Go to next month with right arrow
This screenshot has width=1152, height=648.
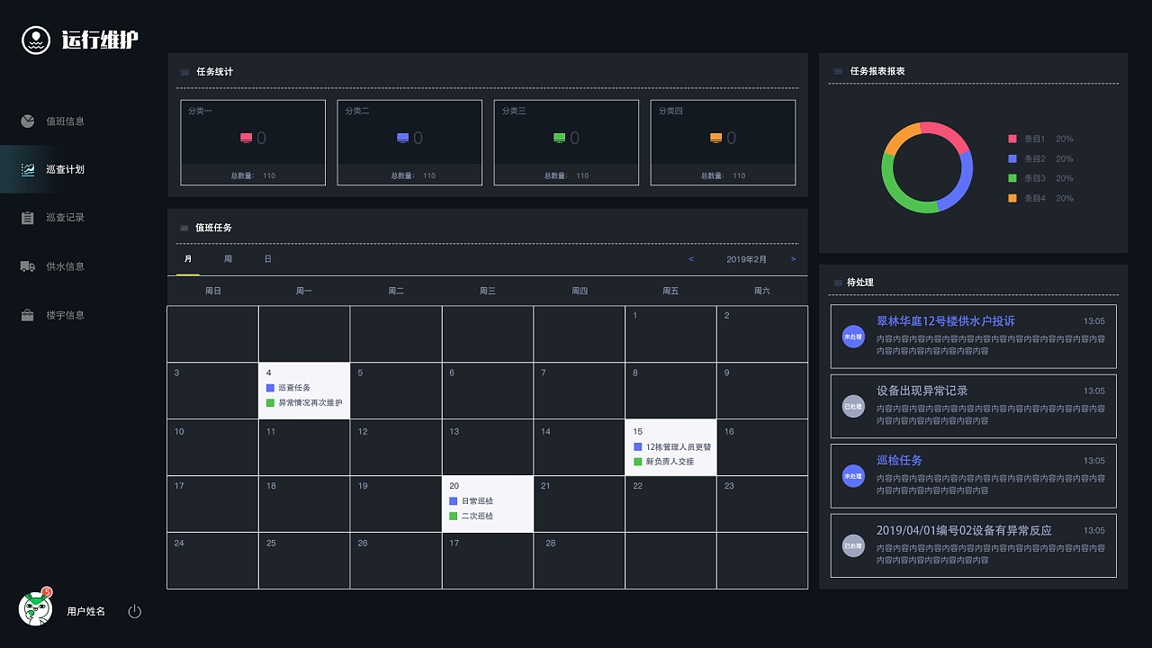(793, 259)
